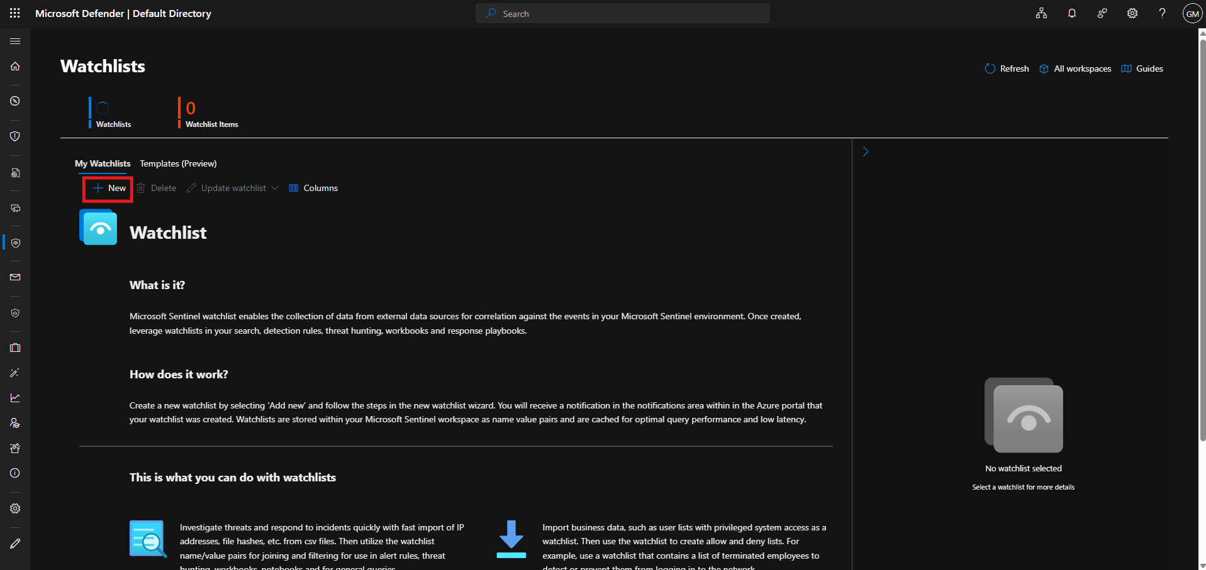Expand the Update watchlist dropdown
Viewport: 1206px width, 570px height.
233,188
